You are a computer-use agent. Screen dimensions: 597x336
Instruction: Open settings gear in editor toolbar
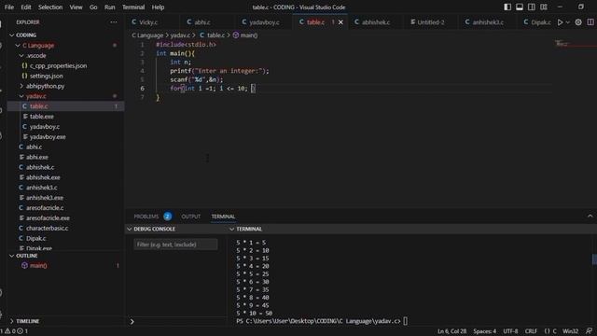tap(578, 22)
